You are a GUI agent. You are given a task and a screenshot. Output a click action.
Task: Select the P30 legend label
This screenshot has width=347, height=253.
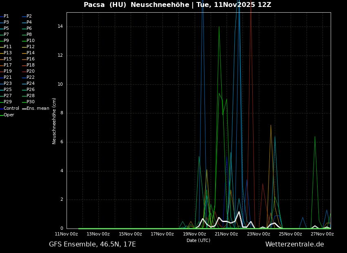click(30, 102)
